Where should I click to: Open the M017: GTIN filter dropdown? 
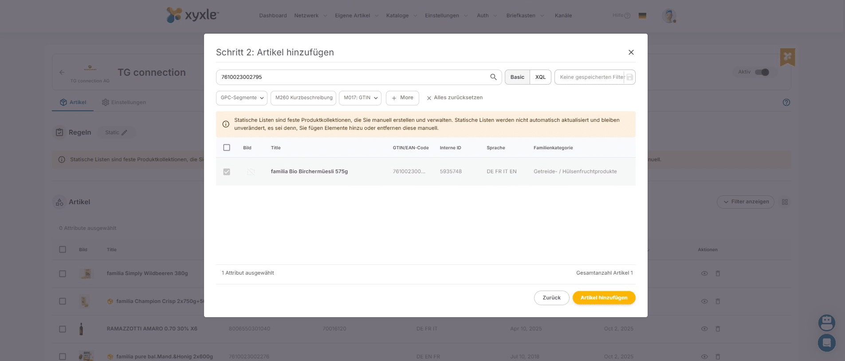coord(360,98)
